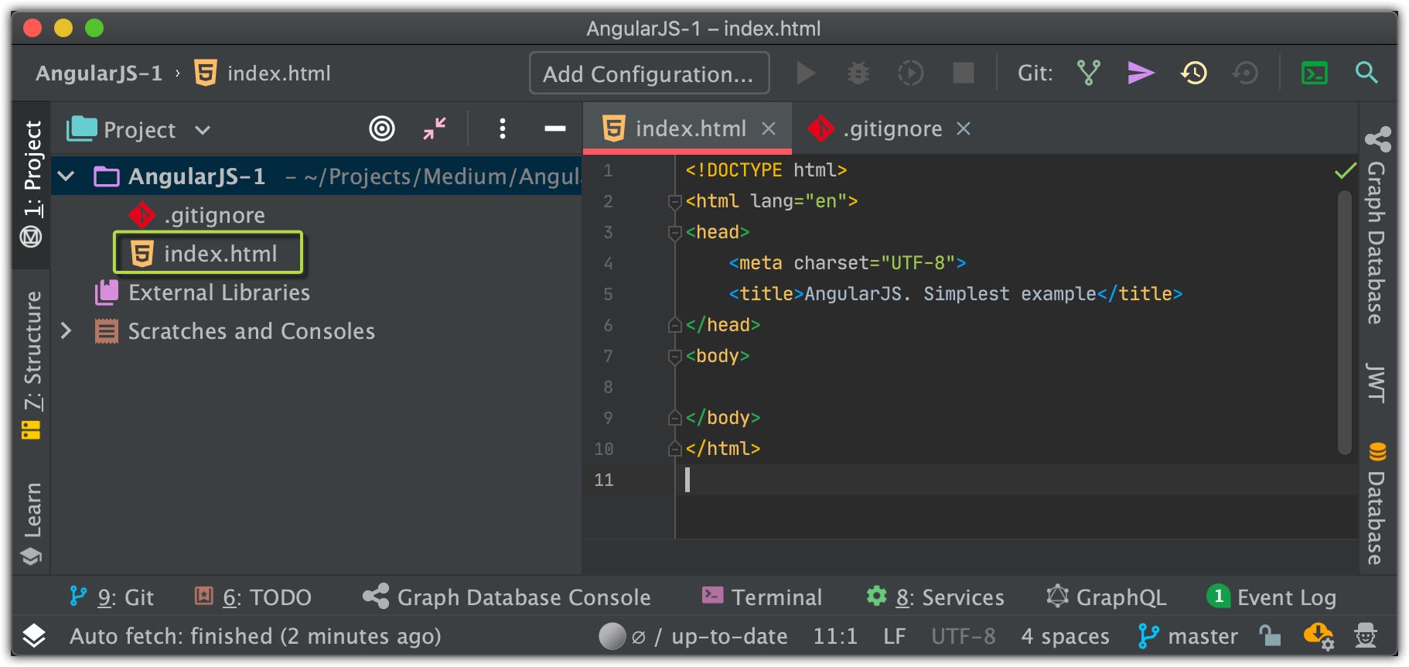
Task: Select External Libraries in project tree
Action: click(x=203, y=292)
